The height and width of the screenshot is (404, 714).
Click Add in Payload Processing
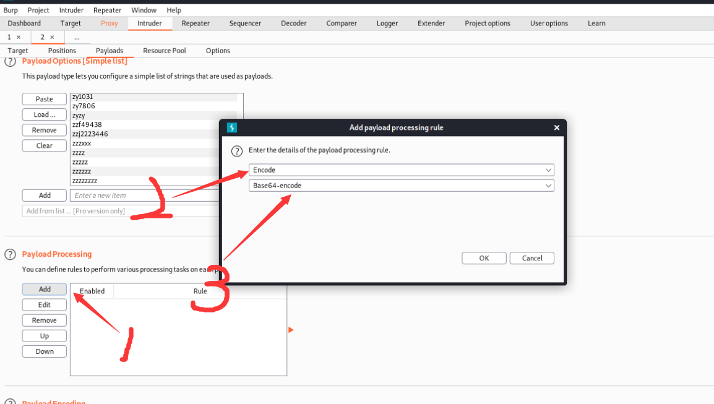point(44,289)
